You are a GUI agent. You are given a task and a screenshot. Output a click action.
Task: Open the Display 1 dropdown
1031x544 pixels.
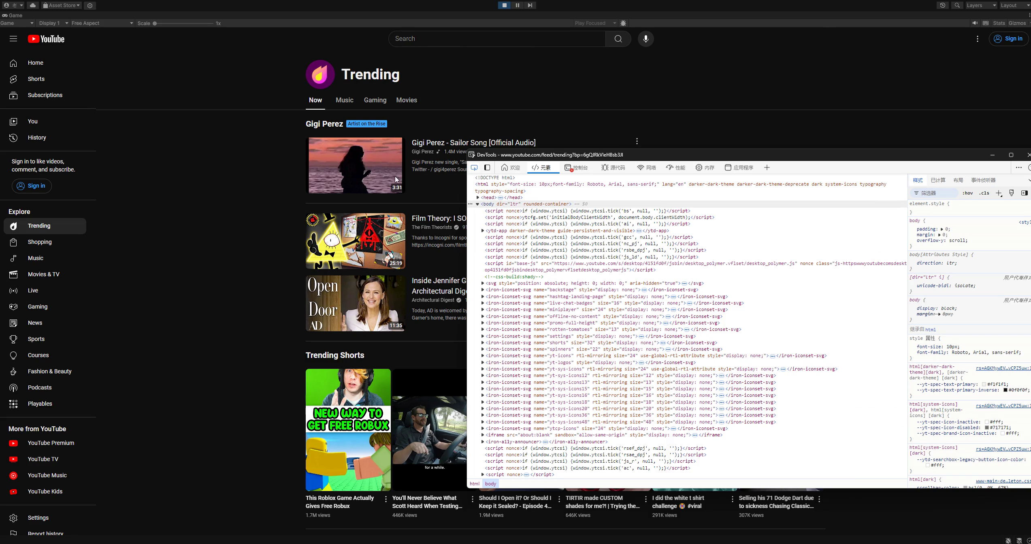(x=53, y=23)
